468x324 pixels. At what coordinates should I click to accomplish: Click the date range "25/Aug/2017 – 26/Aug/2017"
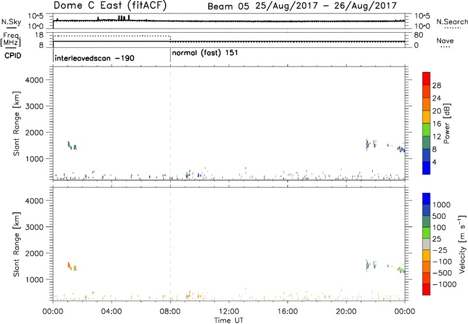(326, 6)
